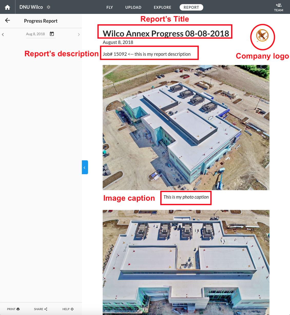Open the second aerial rooftop photo
This screenshot has height=315, width=290.
point(186,262)
